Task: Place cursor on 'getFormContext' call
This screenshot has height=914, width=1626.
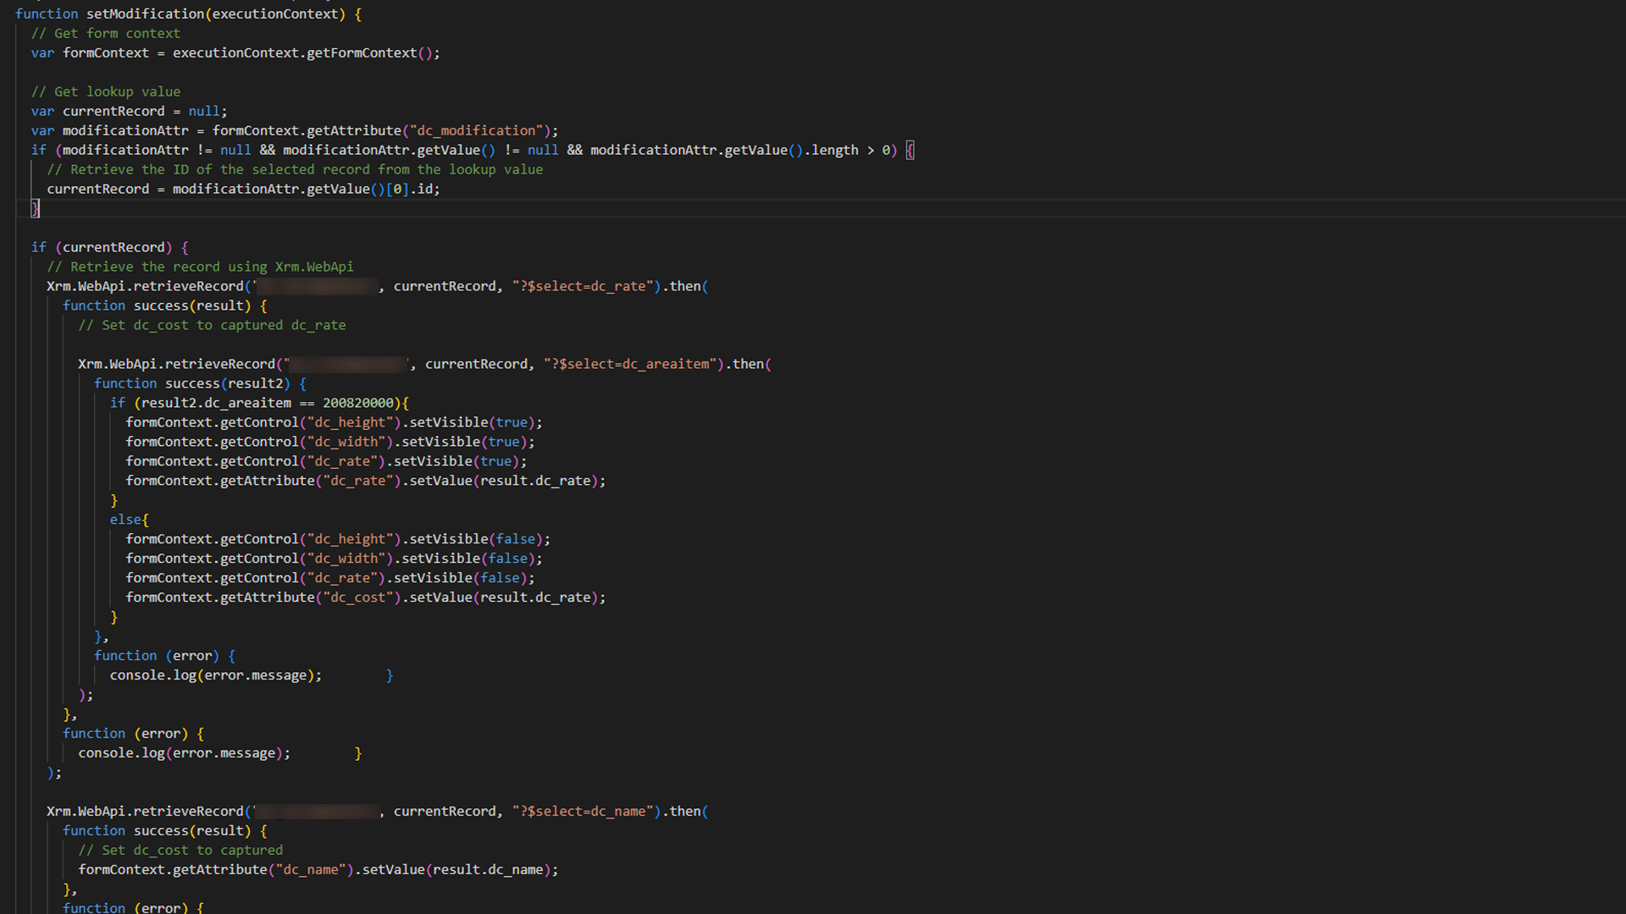Action: pyautogui.click(x=362, y=52)
